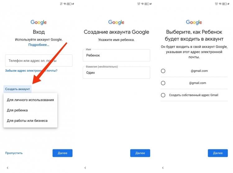Tap the Google logo above Вход heading

(39, 22)
